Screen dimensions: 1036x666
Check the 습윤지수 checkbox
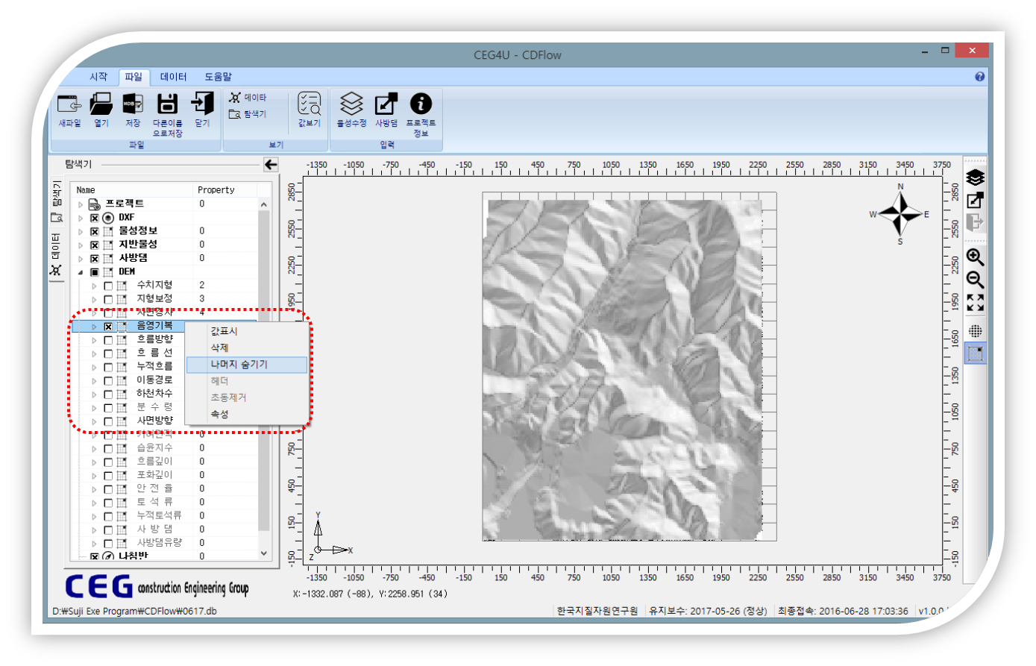[x=108, y=448]
